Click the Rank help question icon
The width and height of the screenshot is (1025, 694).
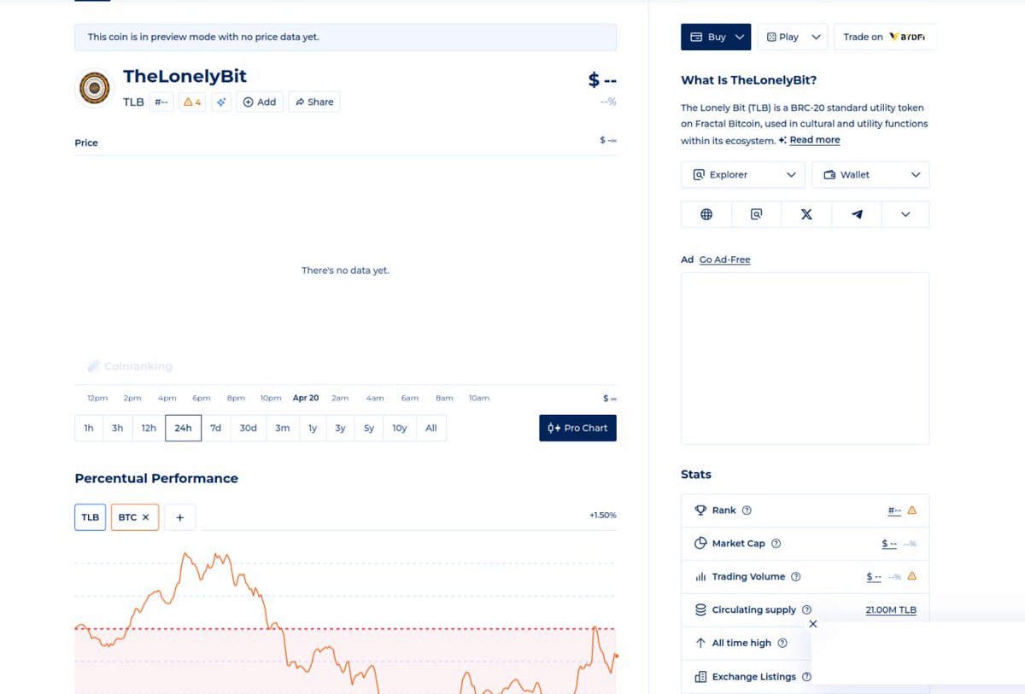point(747,510)
